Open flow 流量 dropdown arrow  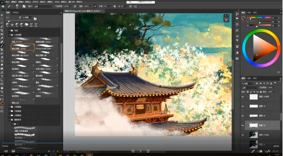91,6
